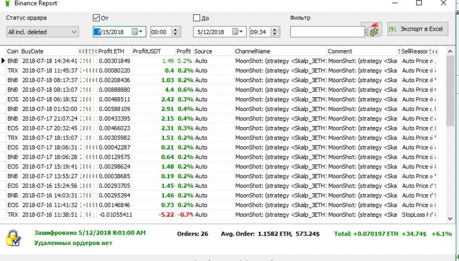Image resolution: width=459 pixels, height=261 pixels.
Task: Click the ETH value 0.00042287
Action: [x=114, y=147]
